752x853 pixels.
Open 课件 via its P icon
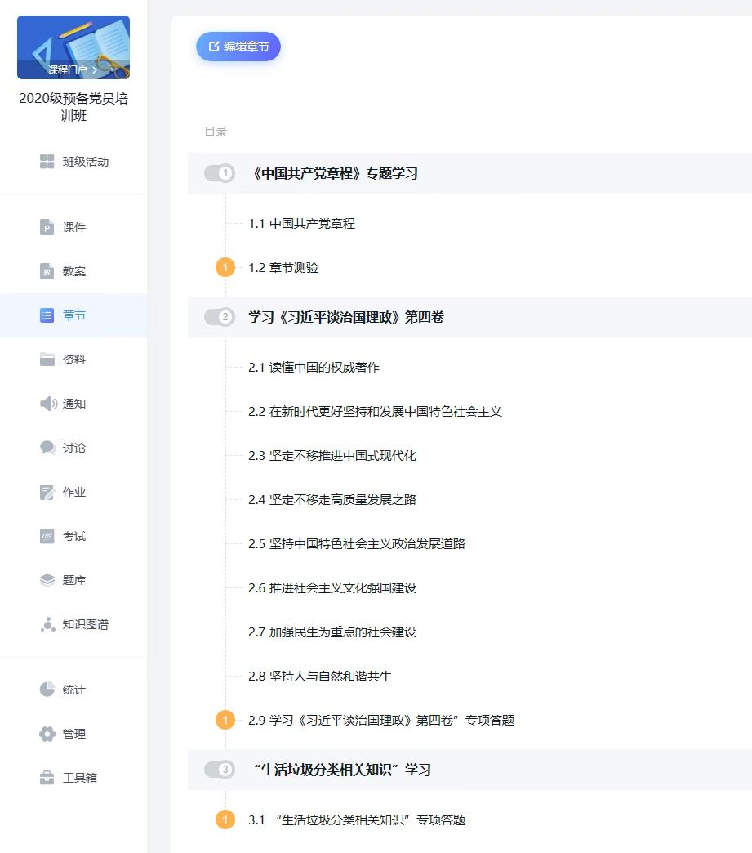47,227
